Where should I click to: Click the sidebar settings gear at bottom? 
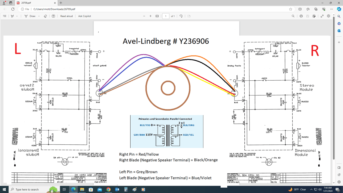coord(339,182)
